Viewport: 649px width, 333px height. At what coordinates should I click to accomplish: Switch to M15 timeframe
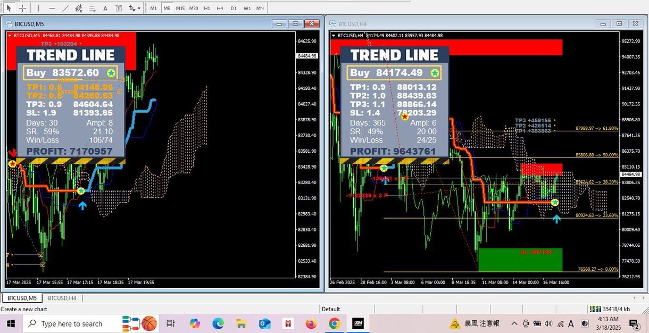[x=180, y=8]
